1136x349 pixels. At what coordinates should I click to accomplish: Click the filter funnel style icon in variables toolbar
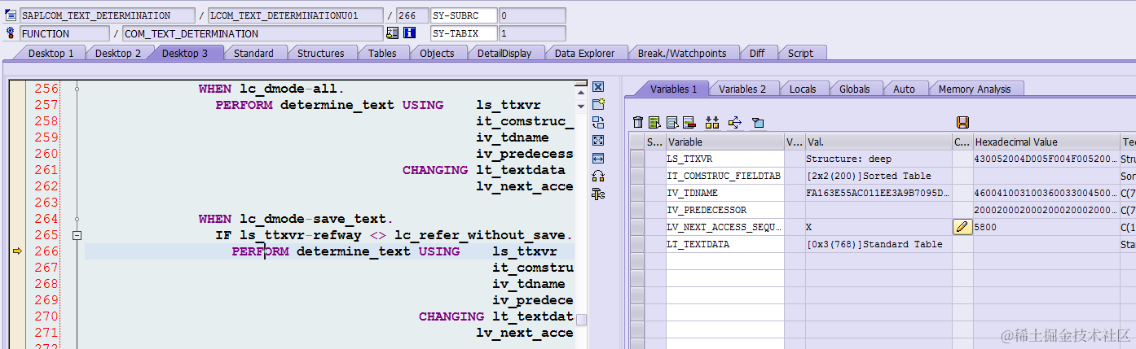(x=758, y=122)
